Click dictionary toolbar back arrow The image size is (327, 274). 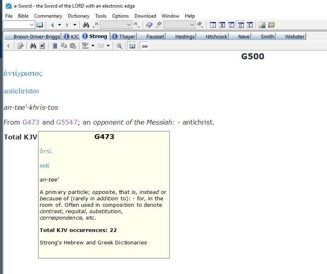pos(8,46)
